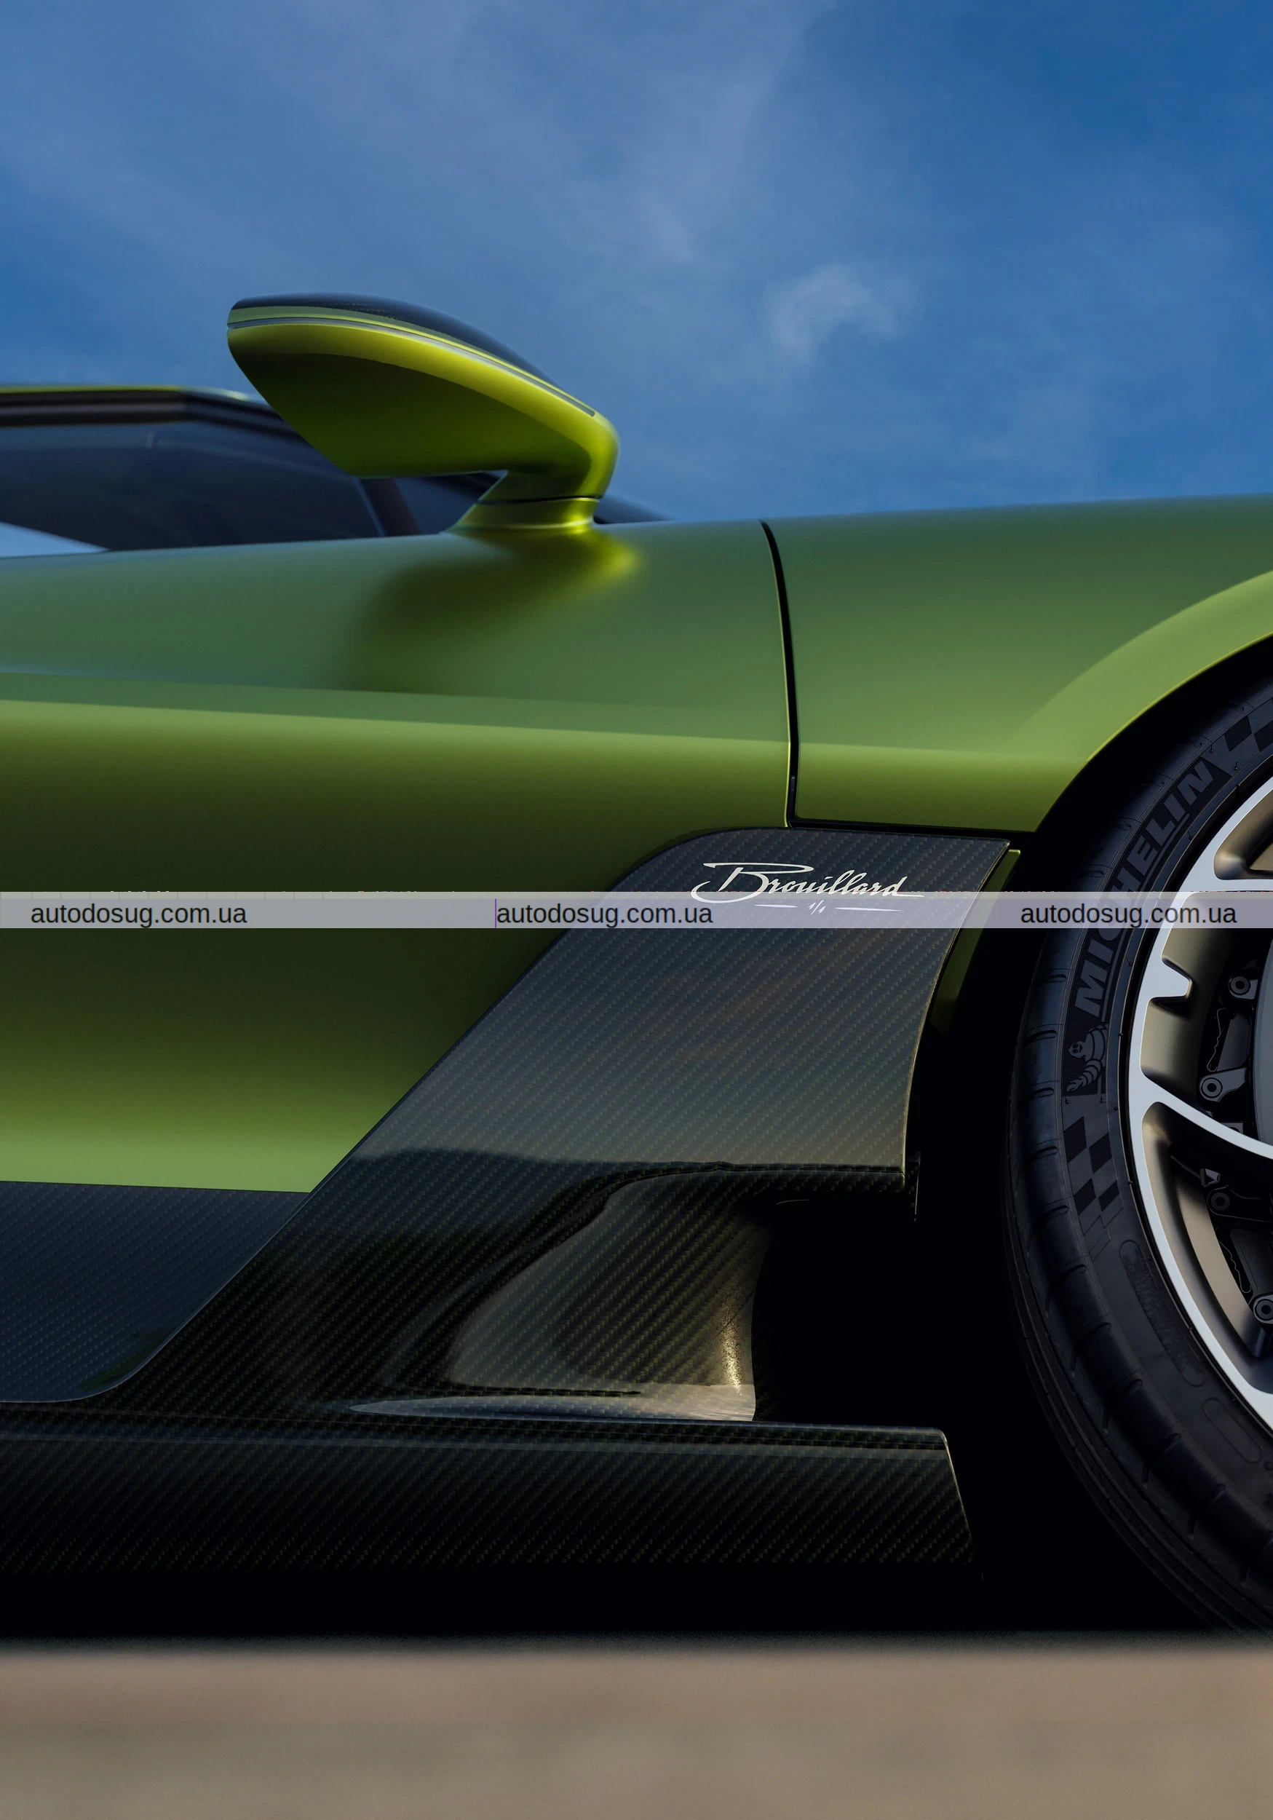Click the center autodosug.com.ua watermark text
The image size is (1273, 1820).
click(x=604, y=914)
